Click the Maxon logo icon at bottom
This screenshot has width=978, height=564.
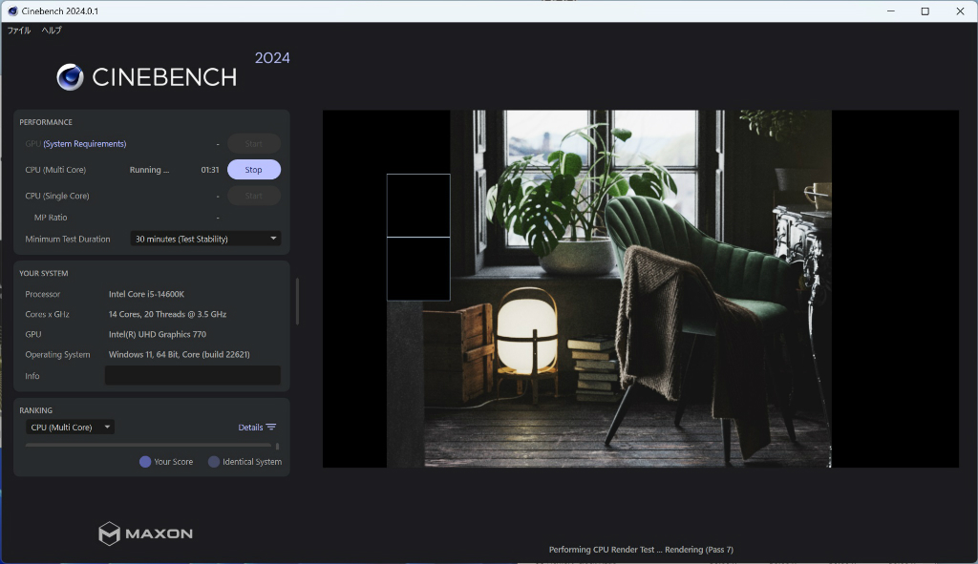(109, 533)
